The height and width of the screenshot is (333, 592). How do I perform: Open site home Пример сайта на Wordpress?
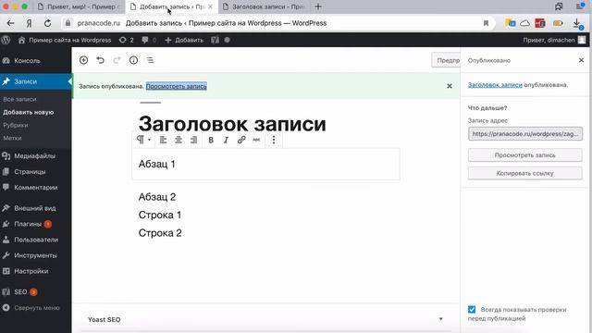(65, 40)
